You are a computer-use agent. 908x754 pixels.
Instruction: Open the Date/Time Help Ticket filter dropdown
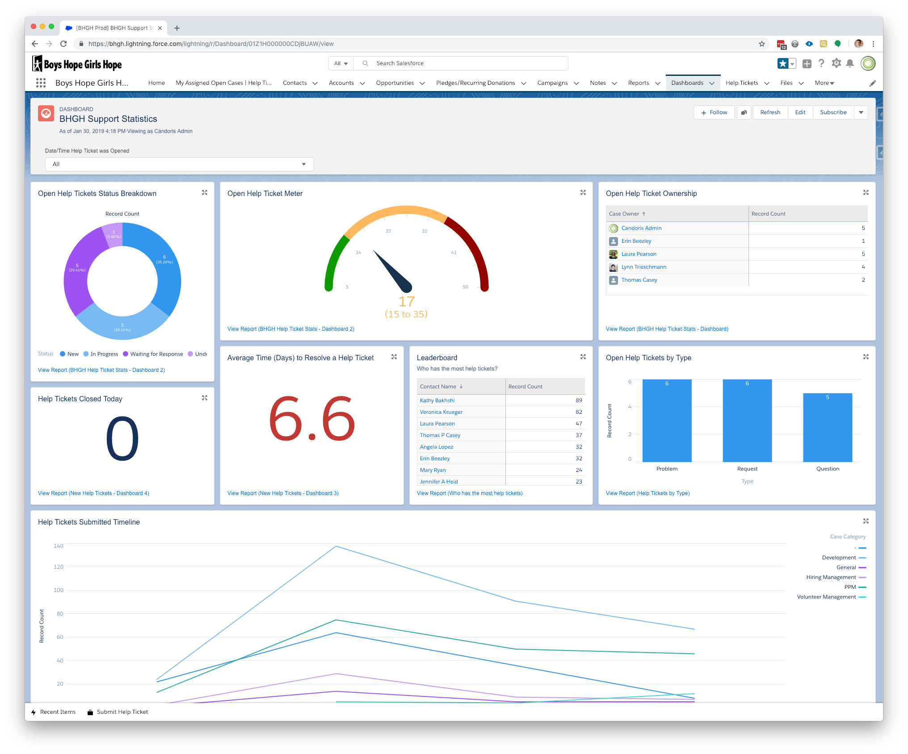179,164
